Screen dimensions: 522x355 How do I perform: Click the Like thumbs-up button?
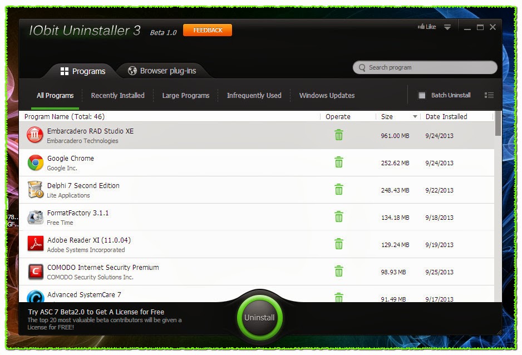(x=427, y=27)
